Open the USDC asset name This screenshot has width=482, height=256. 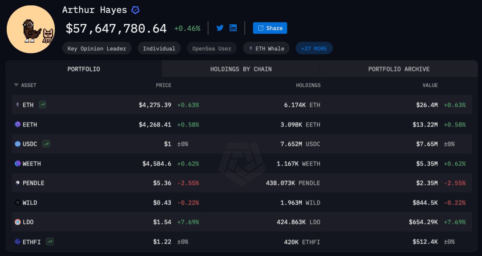(x=30, y=144)
